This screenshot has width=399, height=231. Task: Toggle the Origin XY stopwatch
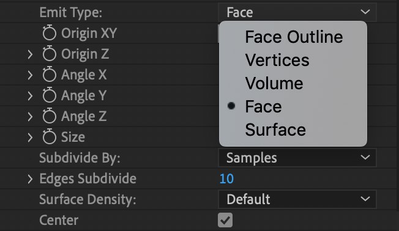coord(49,33)
